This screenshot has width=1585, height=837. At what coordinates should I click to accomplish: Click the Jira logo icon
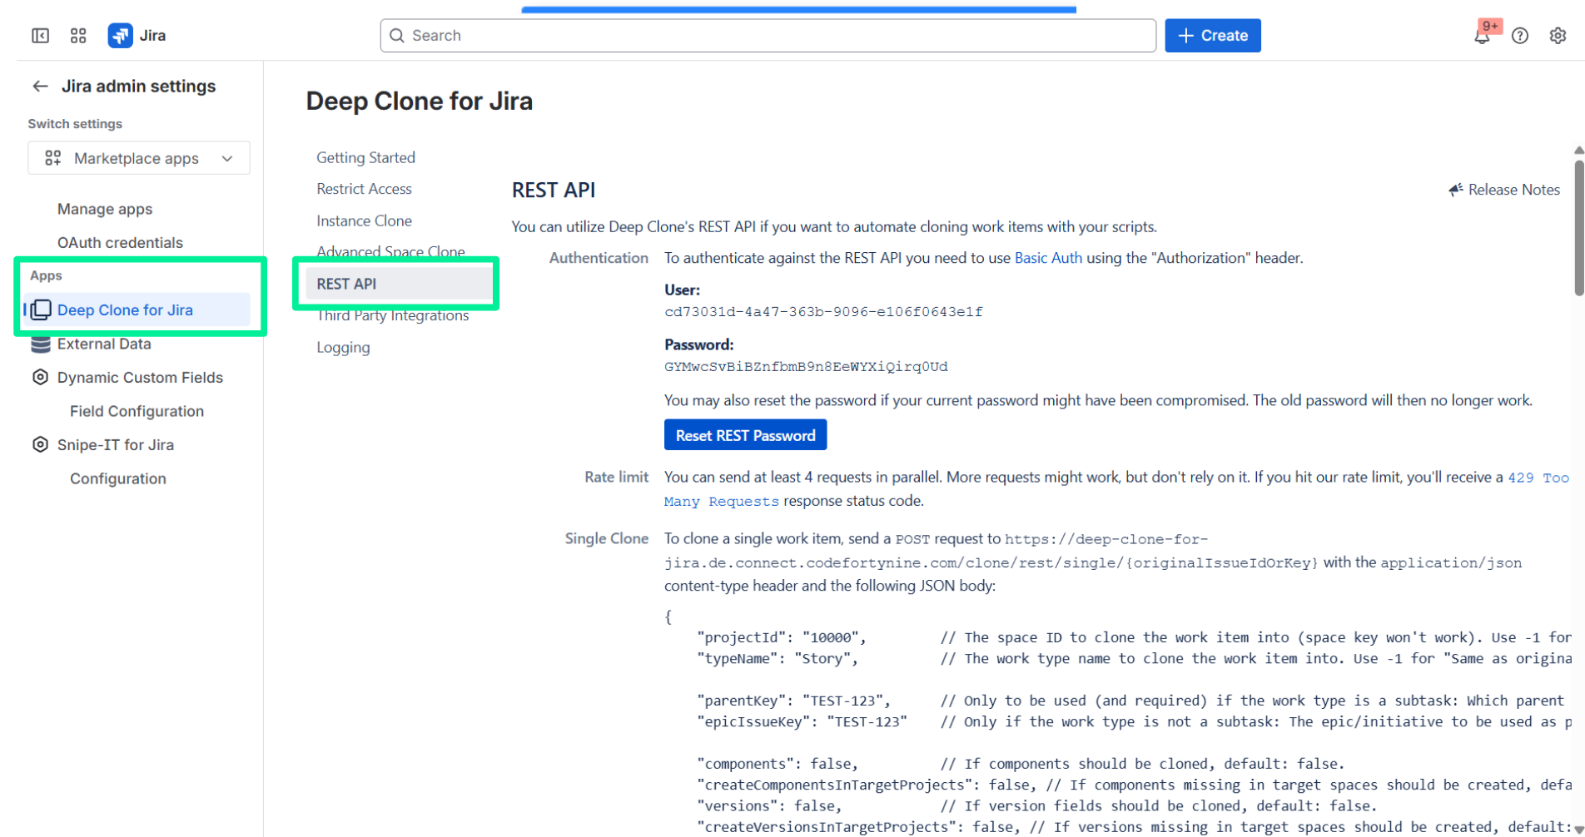point(121,36)
